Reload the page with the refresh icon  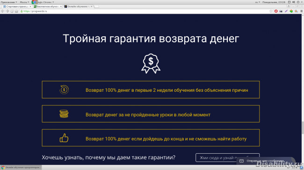(12, 11)
